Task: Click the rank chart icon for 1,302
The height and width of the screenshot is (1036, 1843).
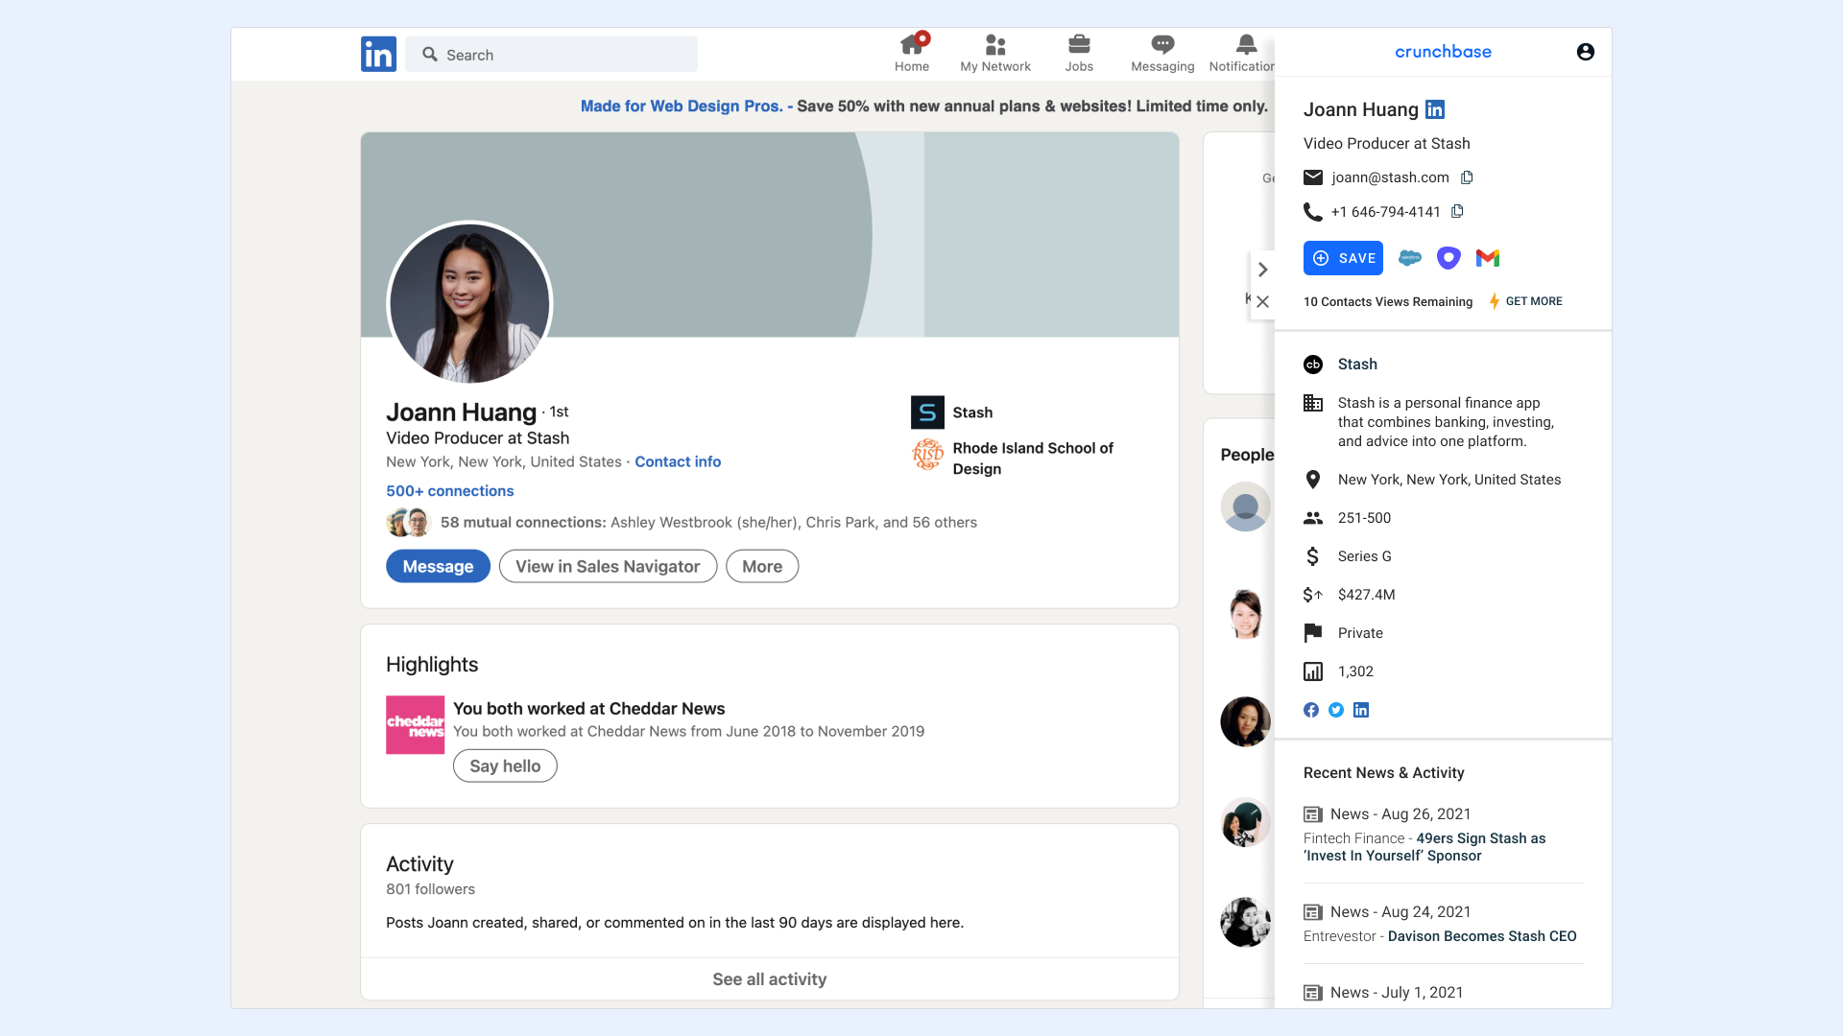Action: point(1313,671)
